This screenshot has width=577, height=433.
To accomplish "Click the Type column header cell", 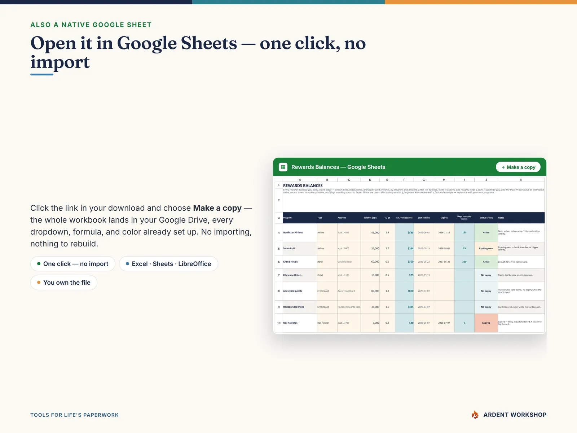I will point(327,218).
